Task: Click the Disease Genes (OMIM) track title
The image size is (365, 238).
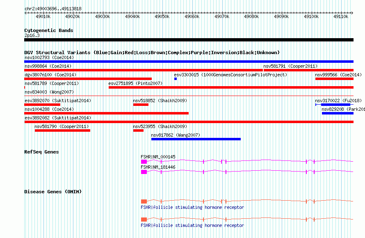Action: point(53,192)
